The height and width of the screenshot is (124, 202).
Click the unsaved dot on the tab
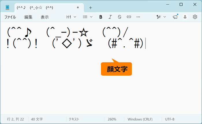point(78,8)
